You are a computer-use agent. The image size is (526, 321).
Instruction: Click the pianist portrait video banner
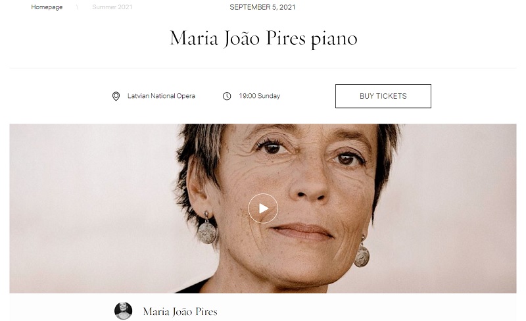263,209
